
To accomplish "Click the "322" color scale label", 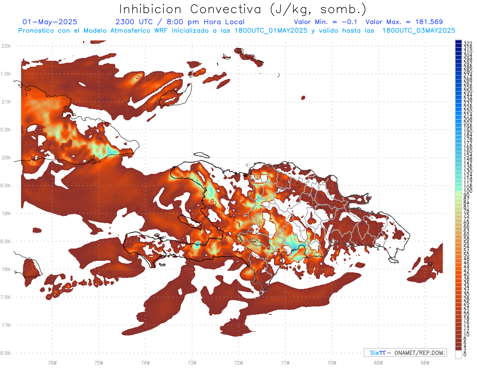I will click(x=468, y=43).
